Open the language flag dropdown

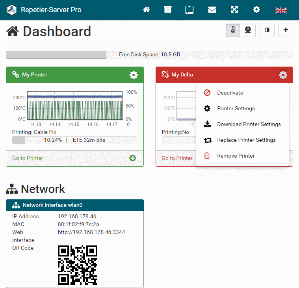point(281,10)
